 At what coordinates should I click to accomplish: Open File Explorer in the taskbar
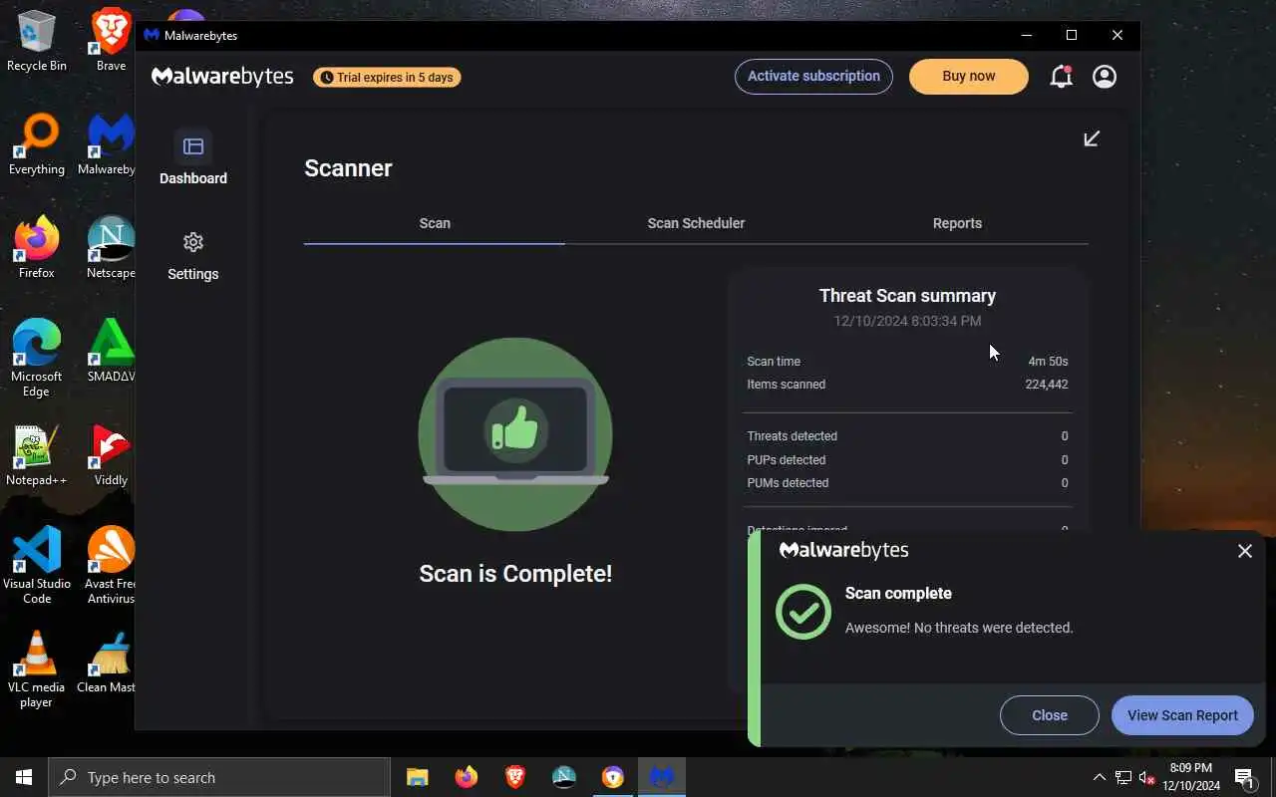click(417, 777)
